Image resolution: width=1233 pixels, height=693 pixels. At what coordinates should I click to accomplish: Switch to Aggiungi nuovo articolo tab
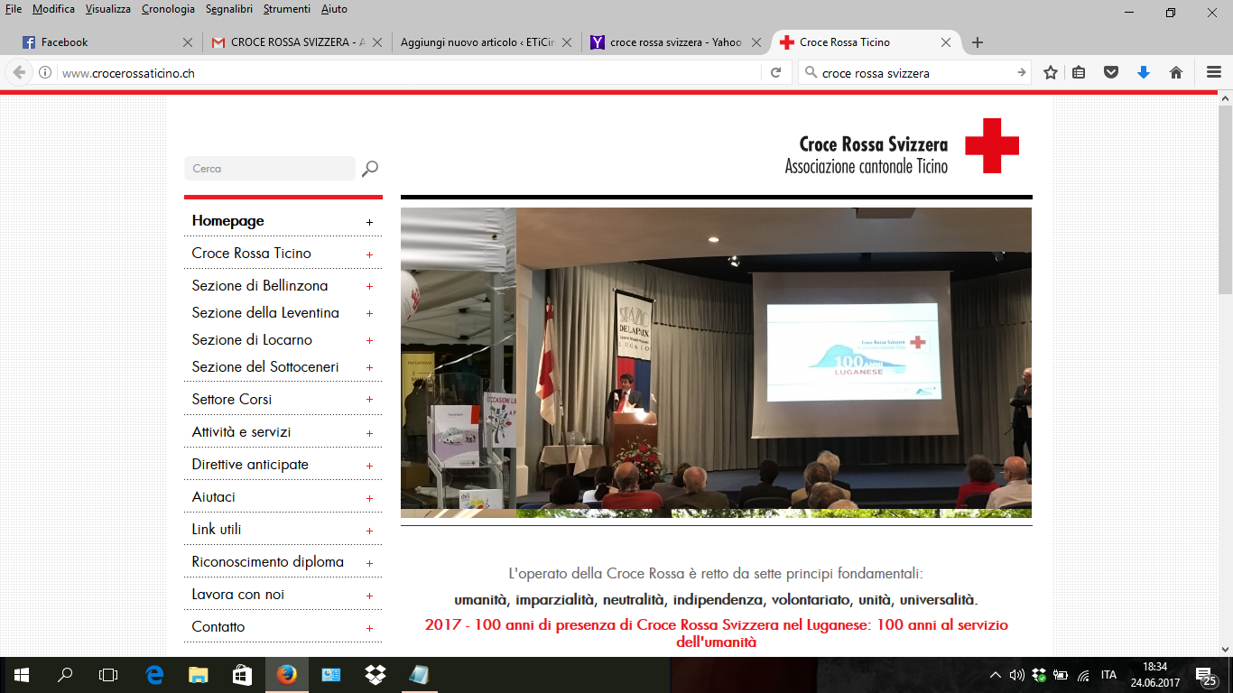[485, 42]
